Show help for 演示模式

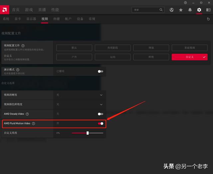18,70
